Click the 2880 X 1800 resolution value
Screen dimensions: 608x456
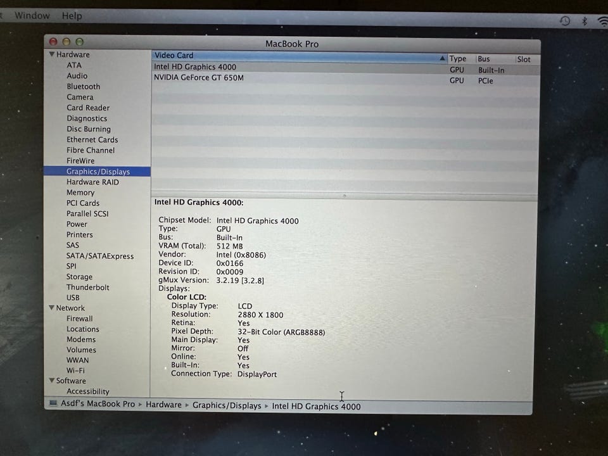pyautogui.click(x=260, y=315)
